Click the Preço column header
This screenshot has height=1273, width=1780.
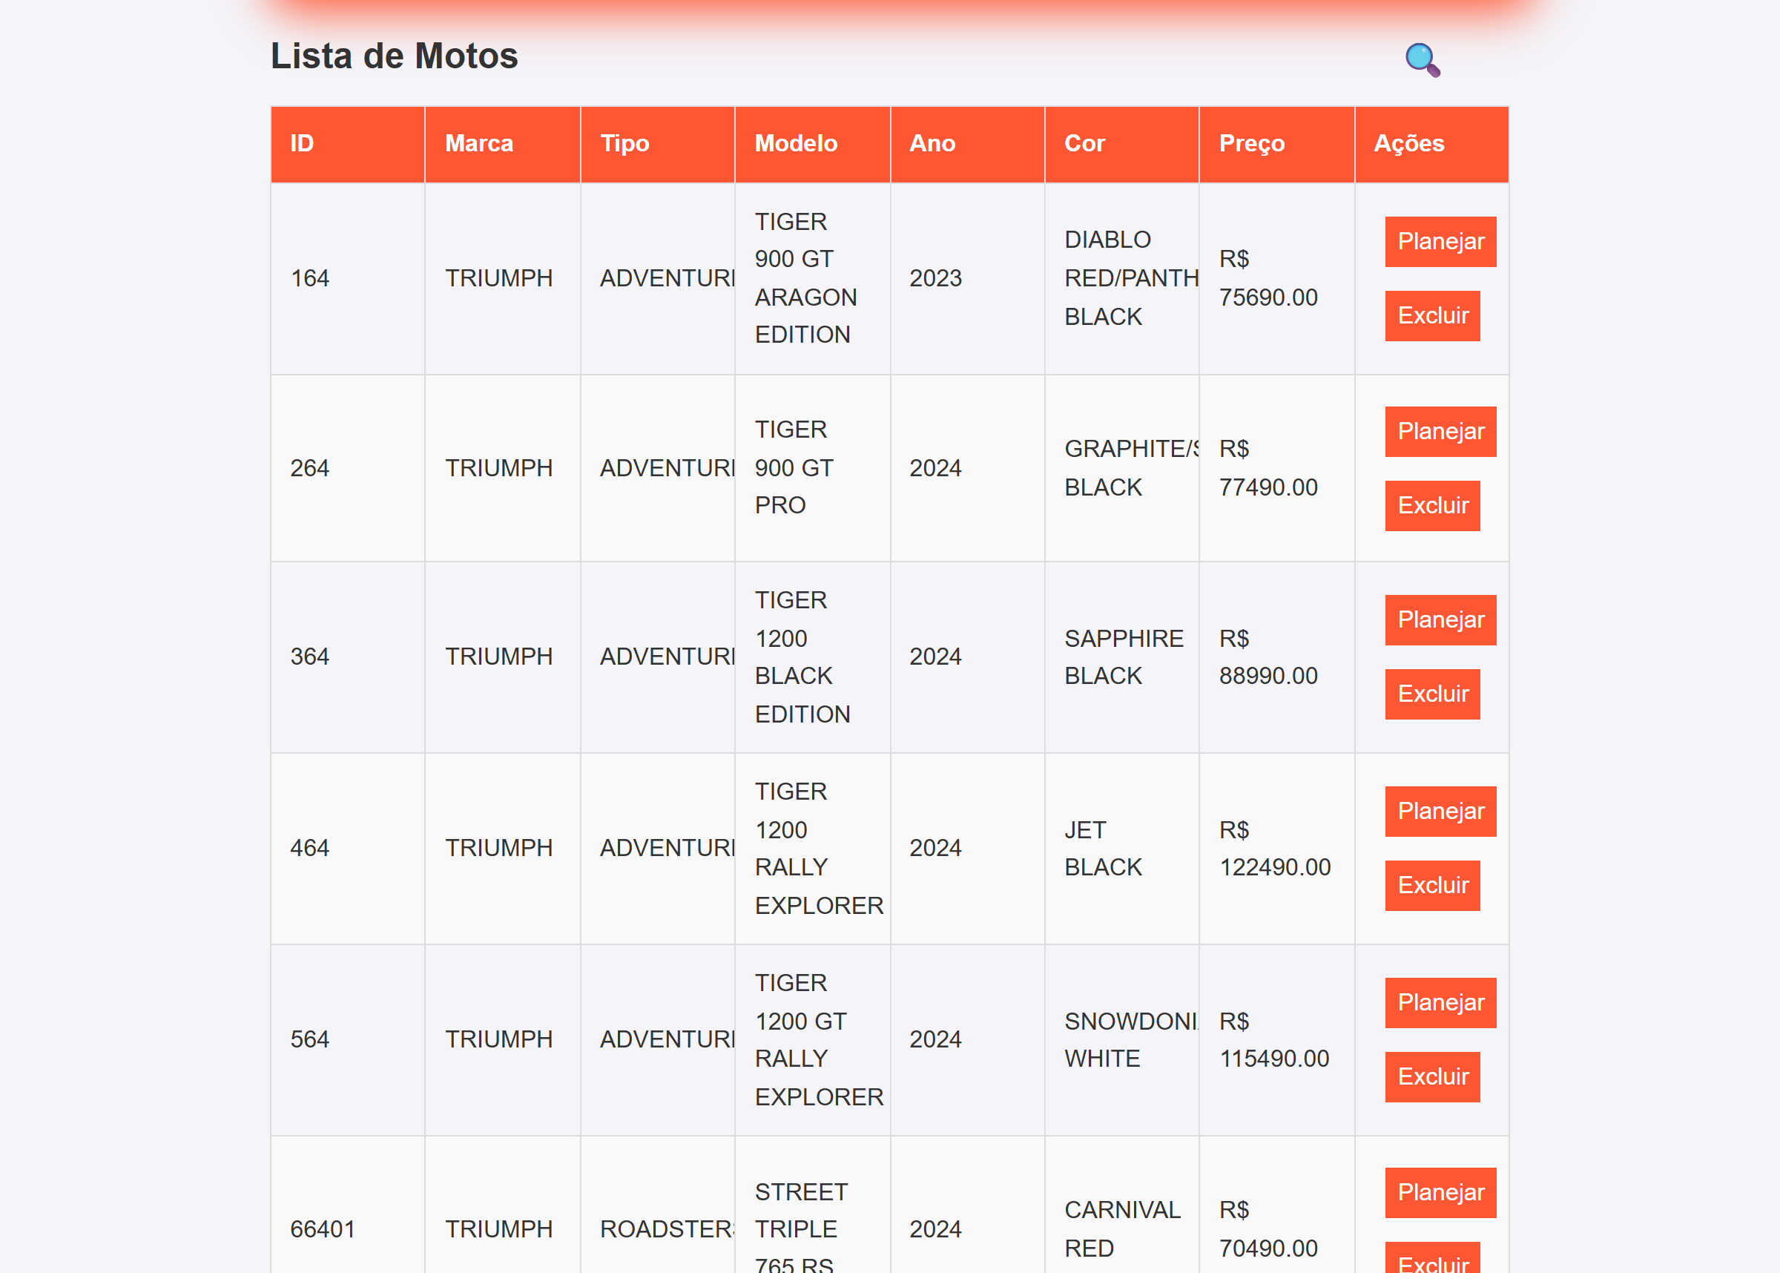click(1251, 143)
